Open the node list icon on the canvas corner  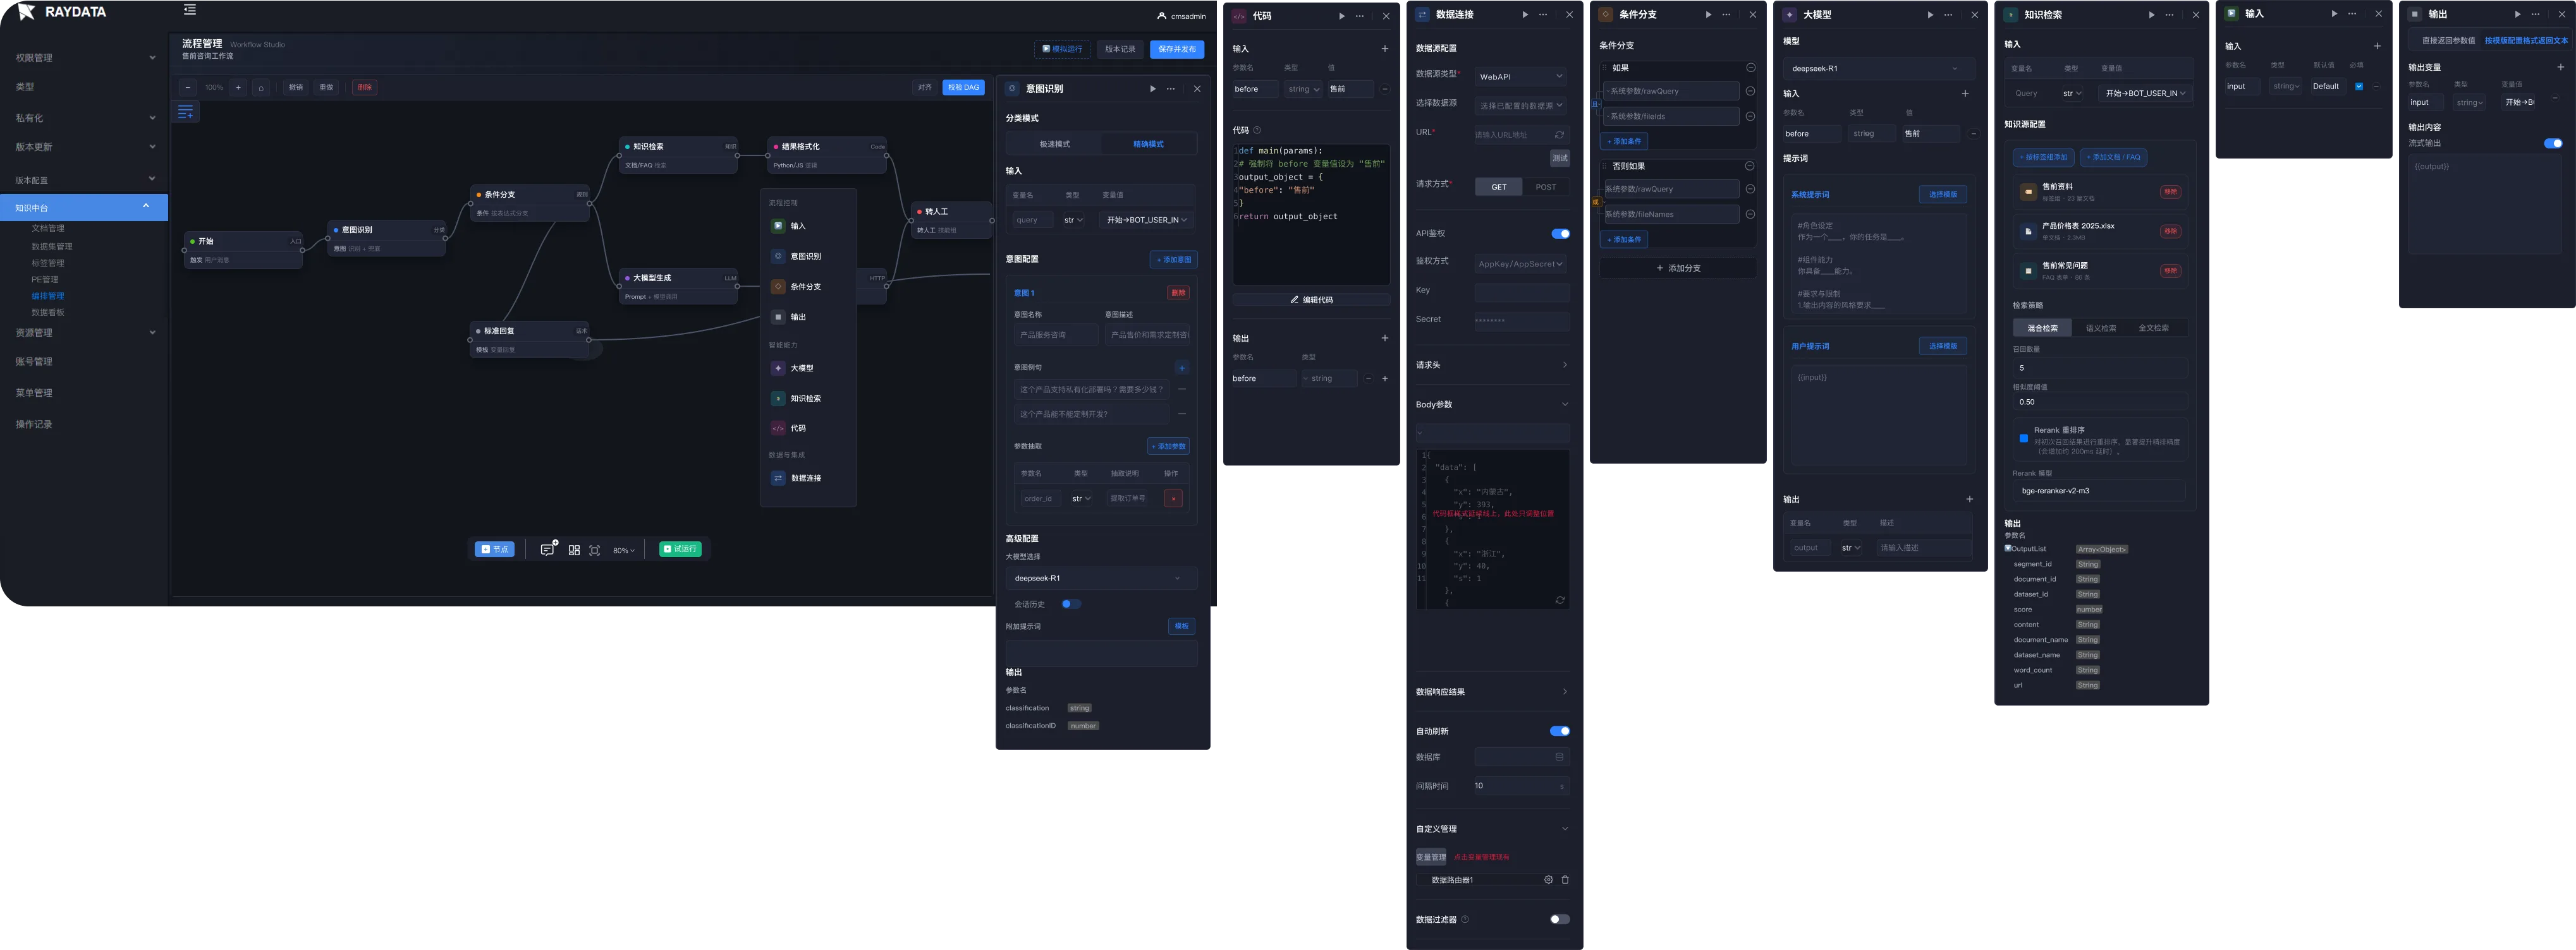186,112
